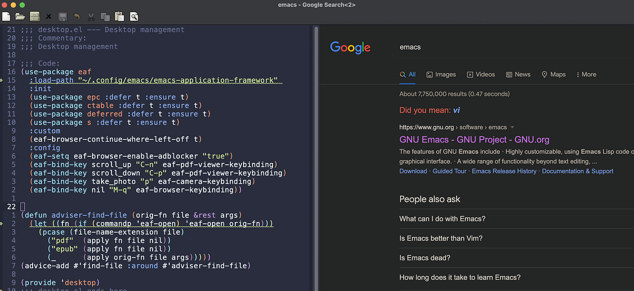Switch to the News search tab
The height and width of the screenshot is (291, 634).
518,74
